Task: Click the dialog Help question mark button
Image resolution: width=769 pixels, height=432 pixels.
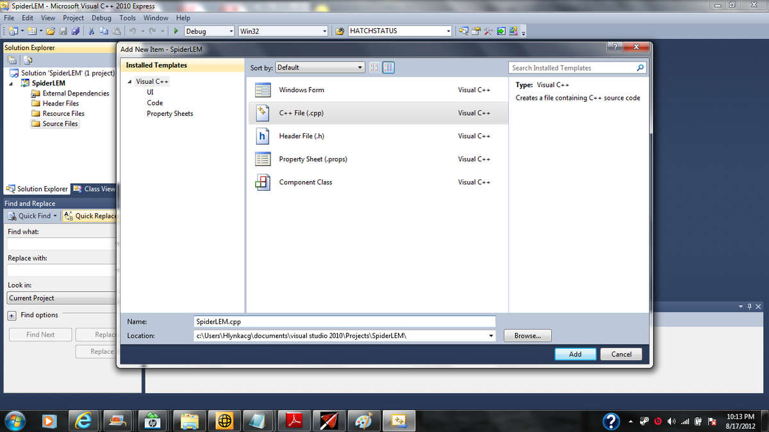Action: (x=614, y=47)
